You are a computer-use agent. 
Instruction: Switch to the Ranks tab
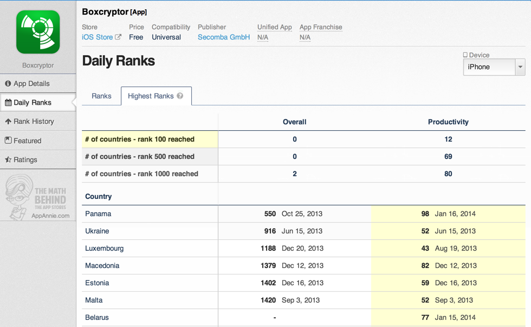point(101,96)
